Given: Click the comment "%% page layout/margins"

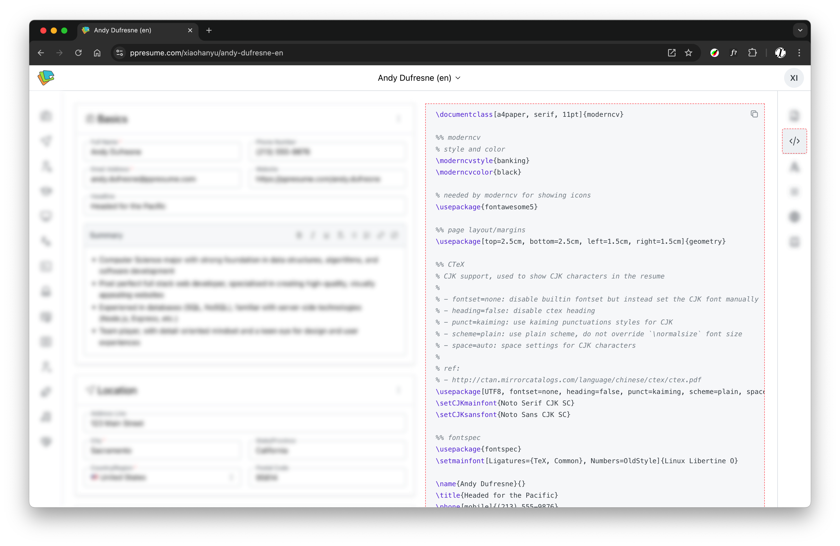Looking at the screenshot, I should [x=480, y=230].
